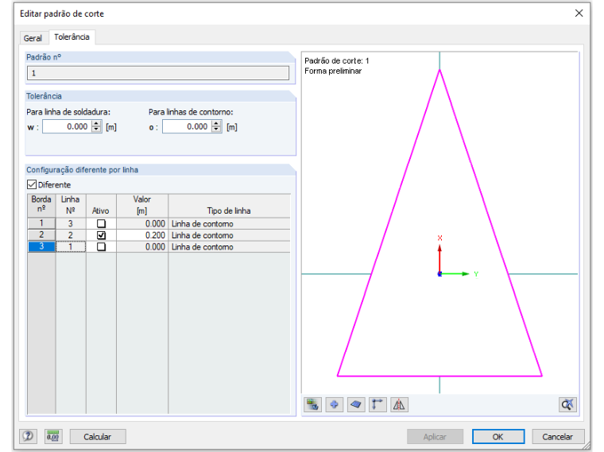Click the blue move/pan view icon
The height and width of the screenshot is (452, 604).
pyautogui.click(x=334, y=404)
